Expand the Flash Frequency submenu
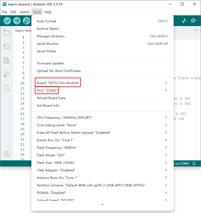Image resolution: width=201 pixels, height=213 pixels. 103,147
